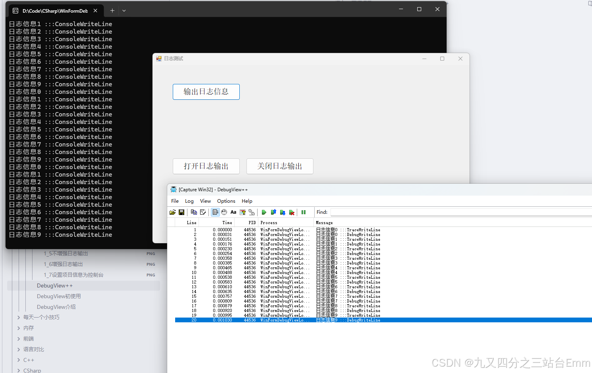Click the save log floppy icon
The width and height of the screenshot is (592, 373).
[181, 212]
